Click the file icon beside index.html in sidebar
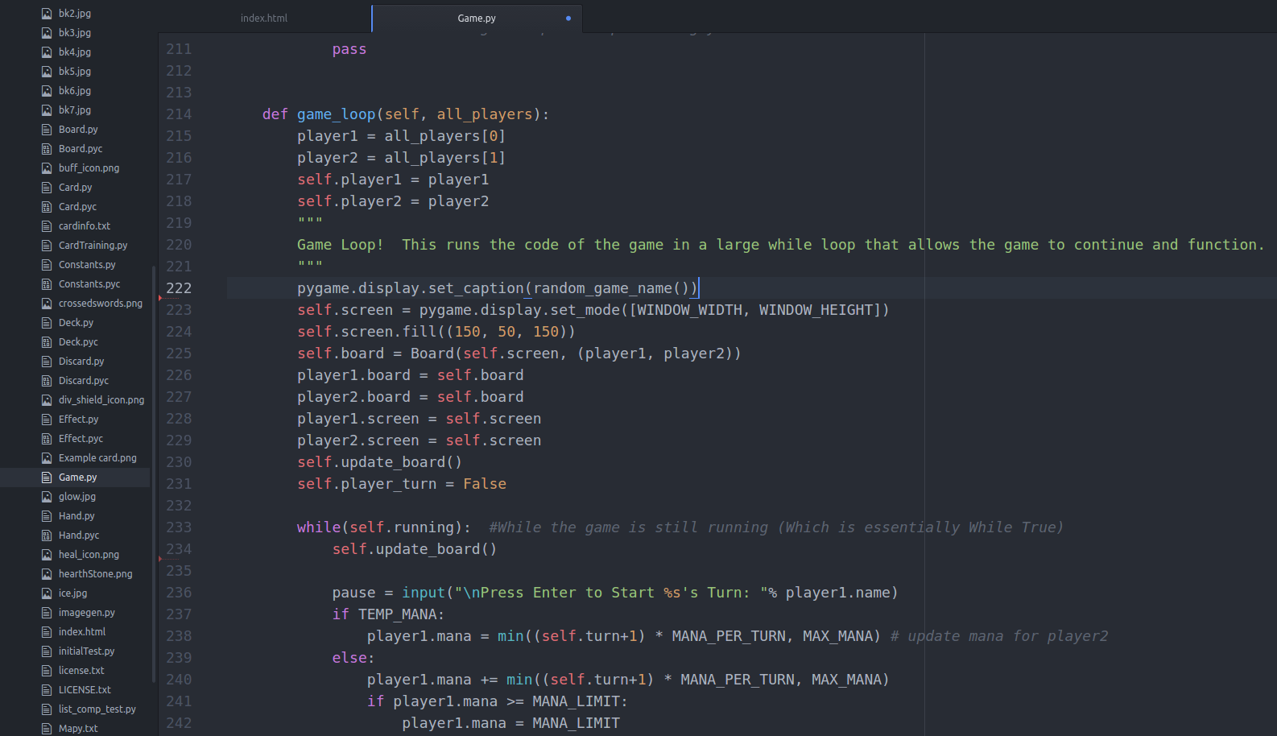This screenshot has width=1277, height=736. point(47,632)
